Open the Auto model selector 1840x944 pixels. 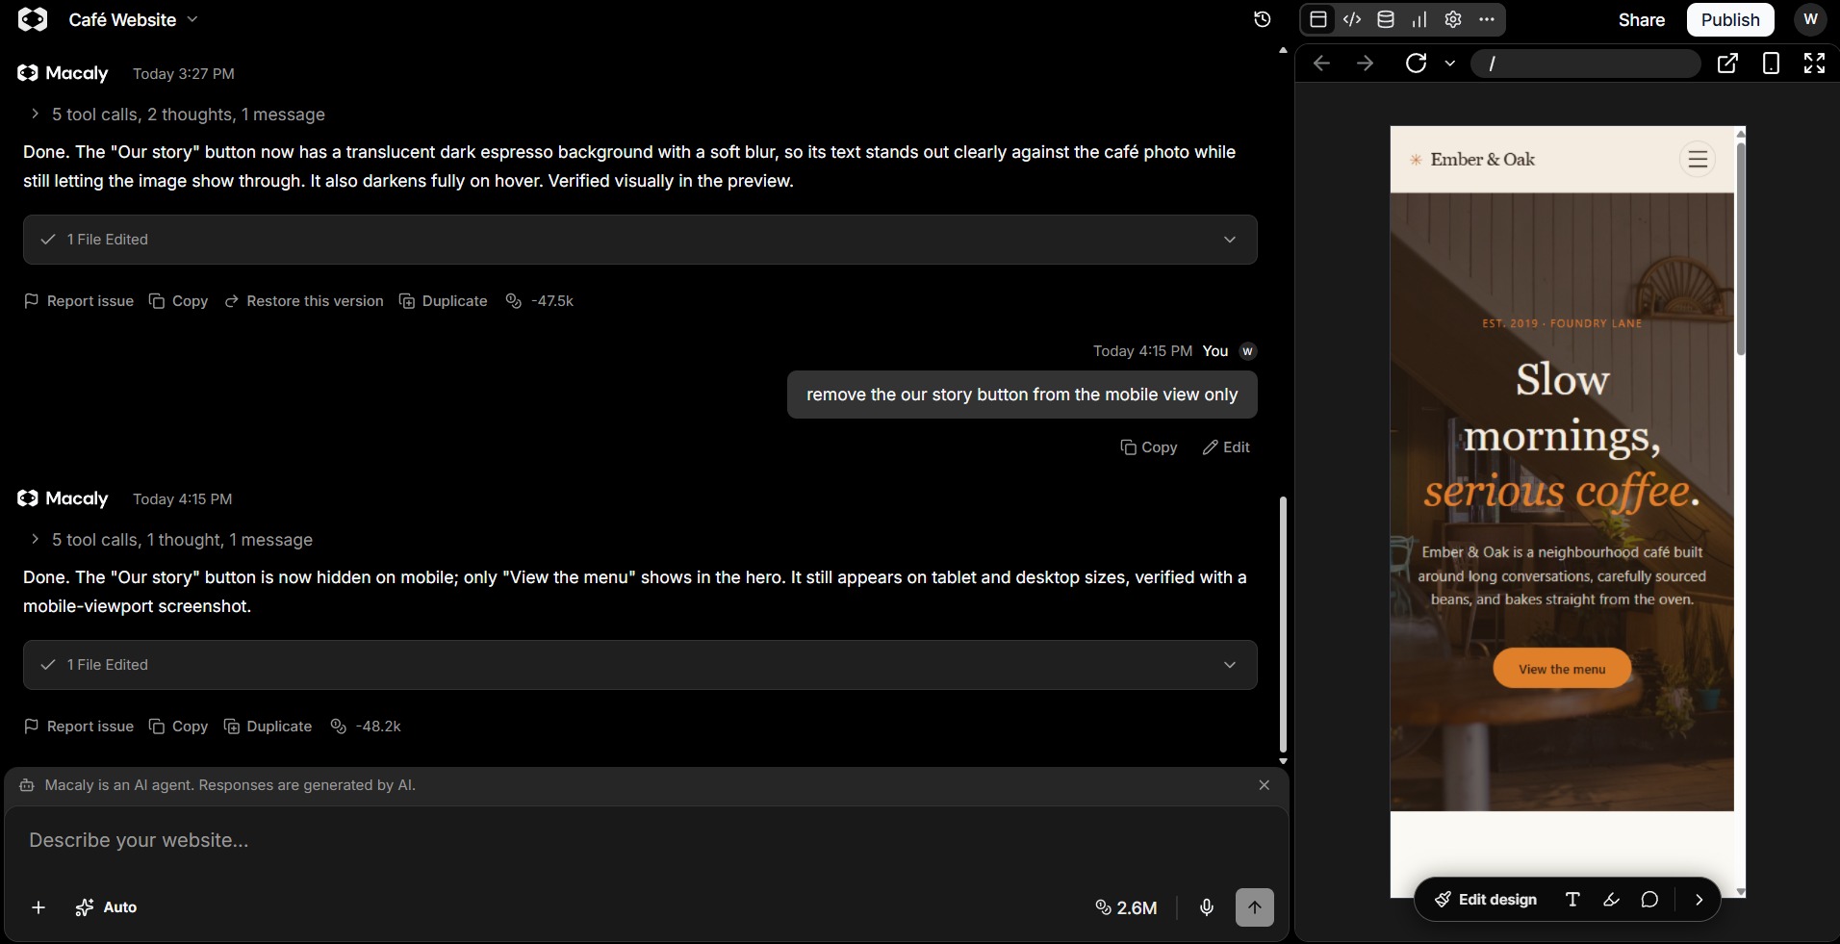pyautogui.click(x=106, y=907)
